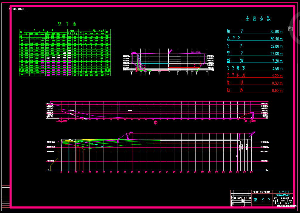
Task: Click the 32.00 m parameter value
Action: 276,46
